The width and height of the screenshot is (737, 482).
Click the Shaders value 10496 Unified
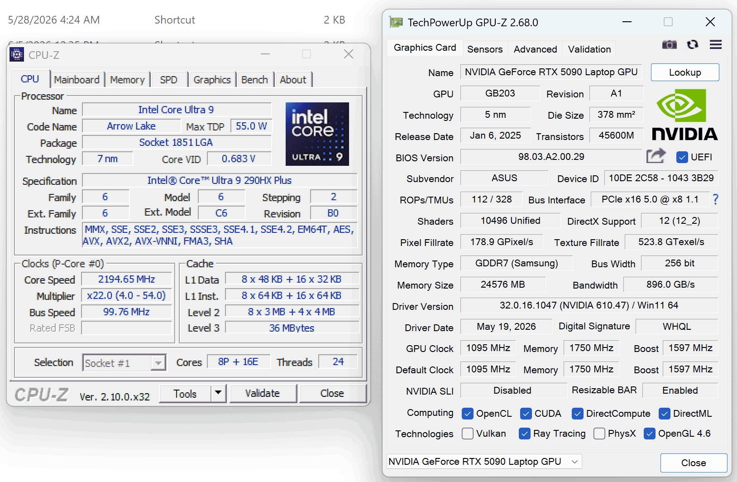coord(510,221)
